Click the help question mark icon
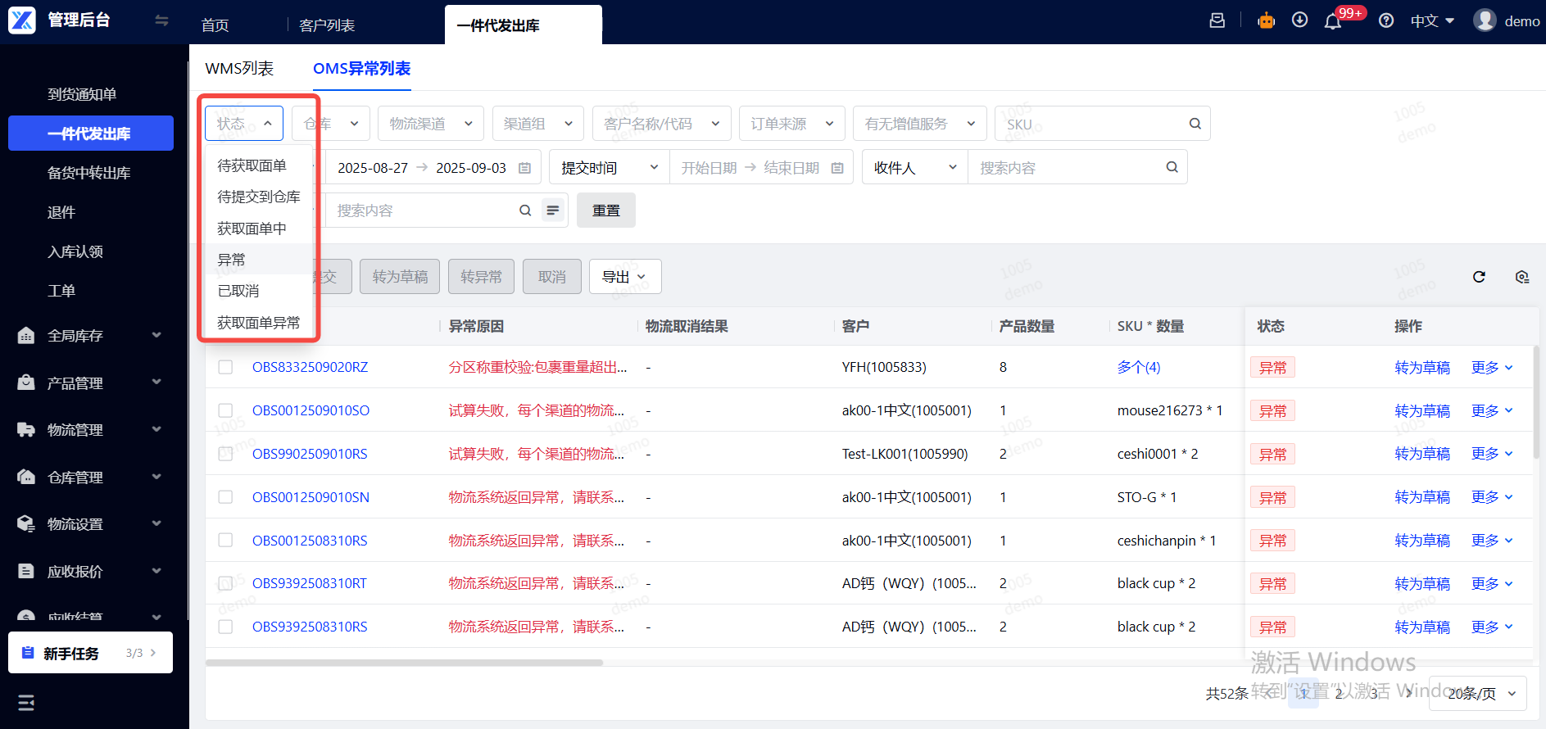 pos(1386,20)
